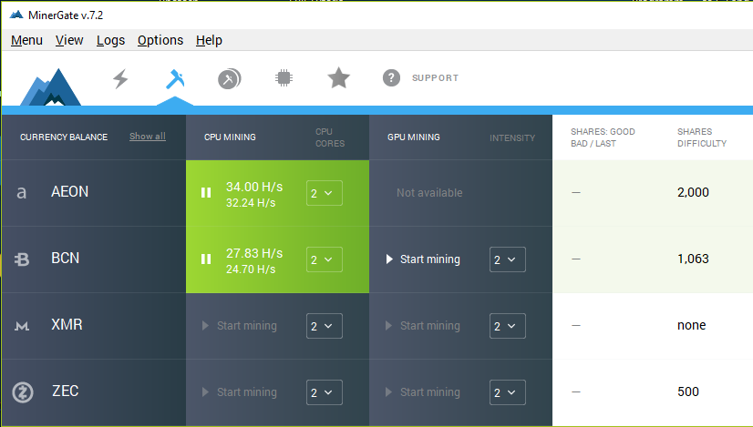Click the CPU MINING column header

click(230, 137)
